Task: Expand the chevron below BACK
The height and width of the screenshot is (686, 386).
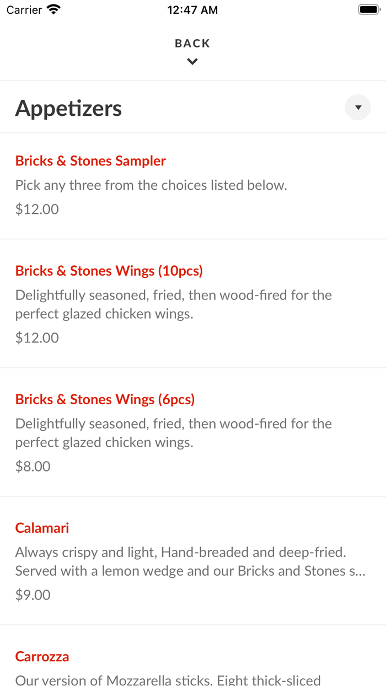Action: pyautogui.click(x=192, y=61)
